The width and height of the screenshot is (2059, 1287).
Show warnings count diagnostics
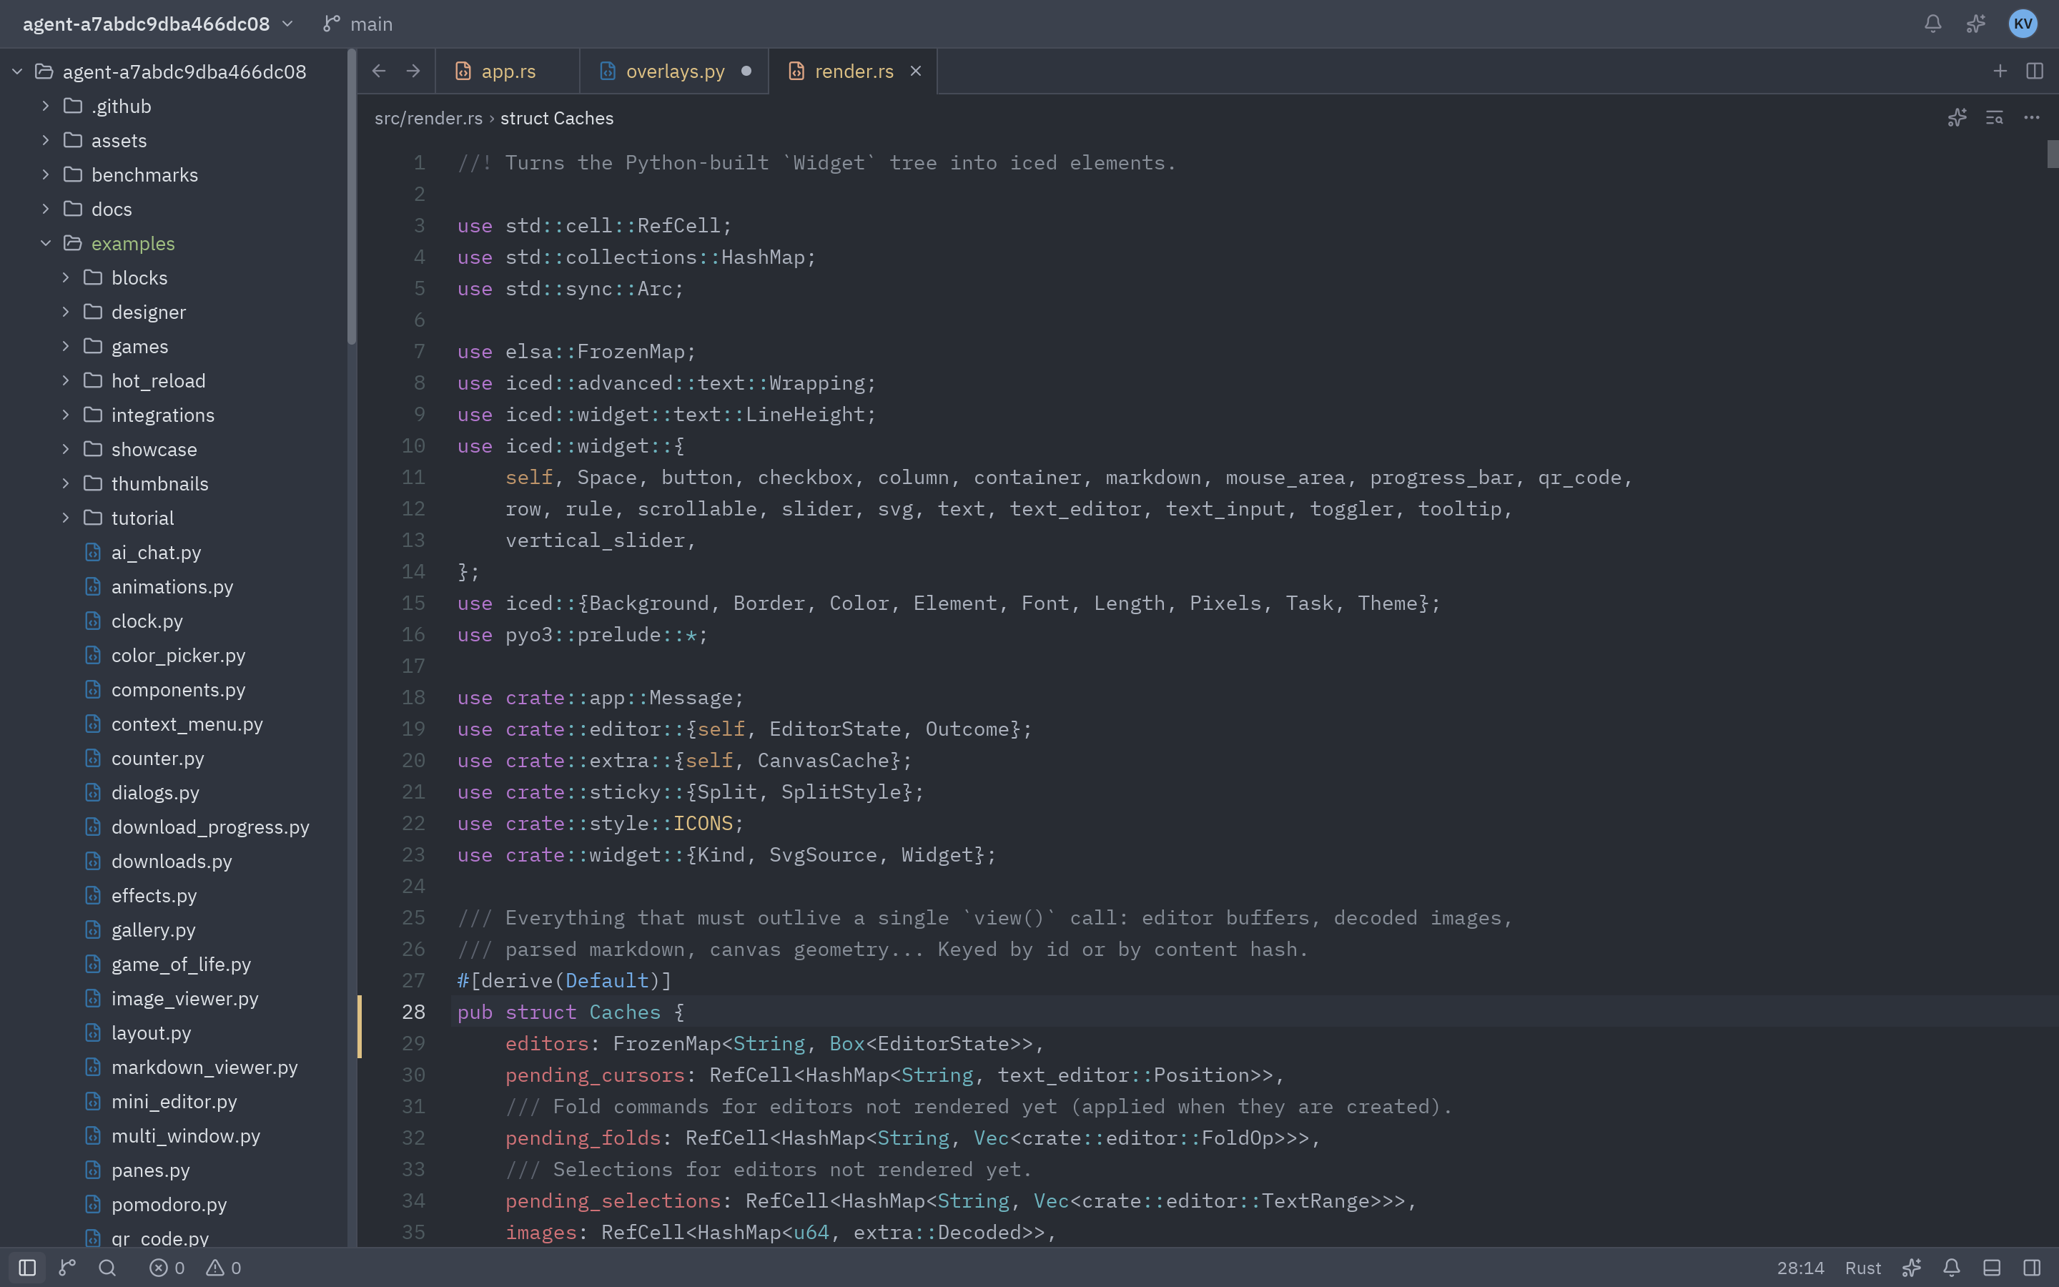point(224,1268)
